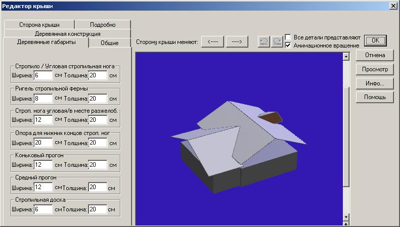
Task: Open the Подробно tab
Action: point(103,25)
